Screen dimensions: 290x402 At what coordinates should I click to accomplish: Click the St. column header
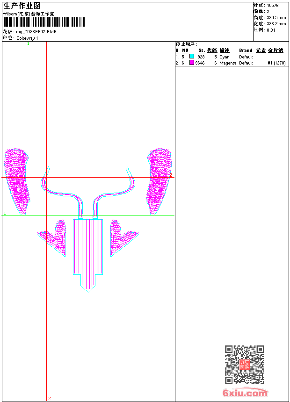click(x=202, y=50)
